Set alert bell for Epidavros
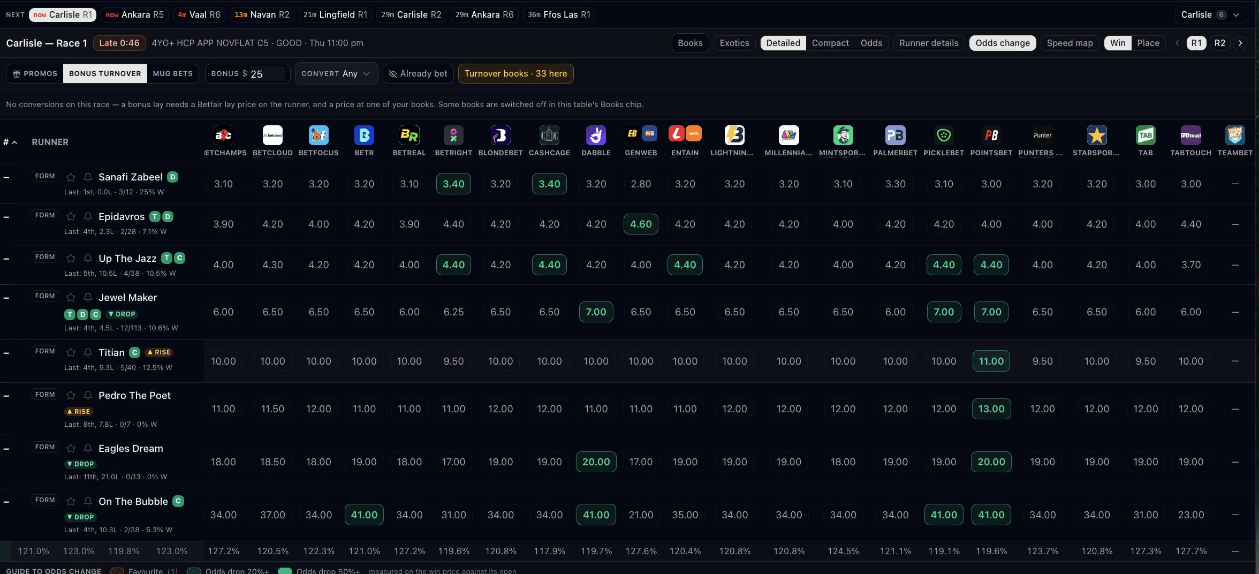 point(88,217)
